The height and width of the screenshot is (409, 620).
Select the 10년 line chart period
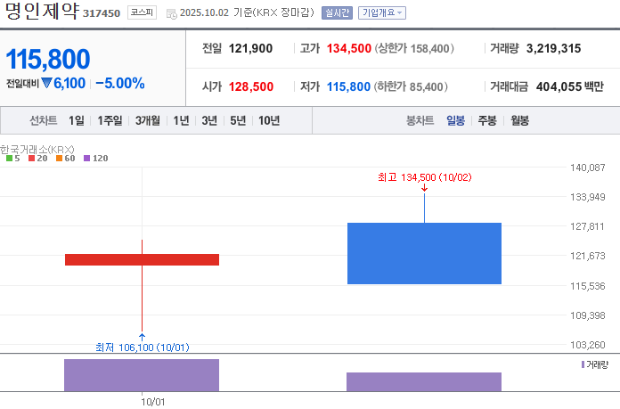[x=269, y=120]
